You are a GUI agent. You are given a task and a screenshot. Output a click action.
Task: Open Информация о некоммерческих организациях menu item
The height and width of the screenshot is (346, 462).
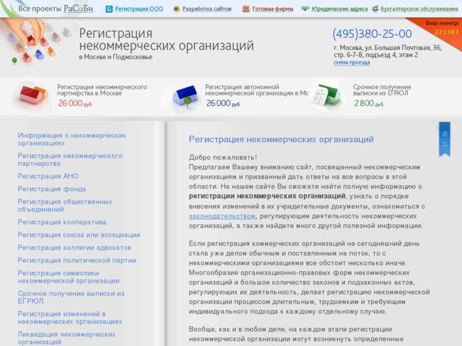click(x=72, y=139)
